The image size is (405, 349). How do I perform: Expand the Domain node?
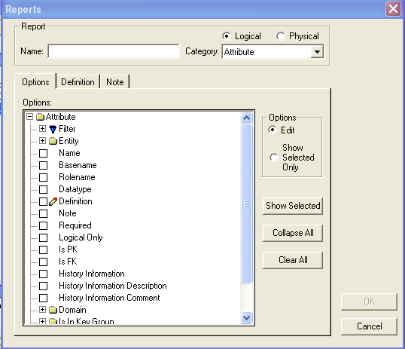[x=43, y=309]
